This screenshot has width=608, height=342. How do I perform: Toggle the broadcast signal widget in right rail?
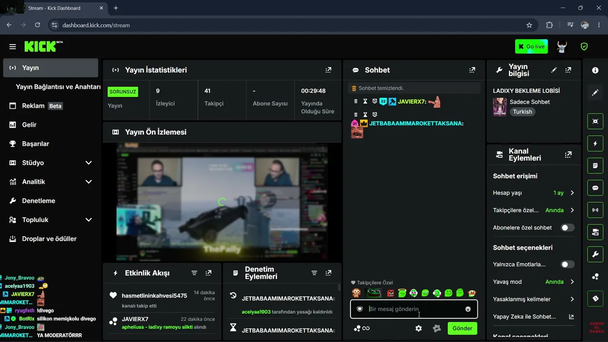595,210
